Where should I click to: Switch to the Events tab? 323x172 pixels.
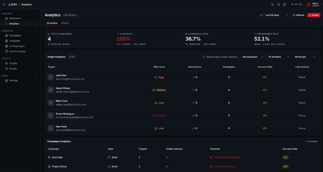click(x=65, y=23)
